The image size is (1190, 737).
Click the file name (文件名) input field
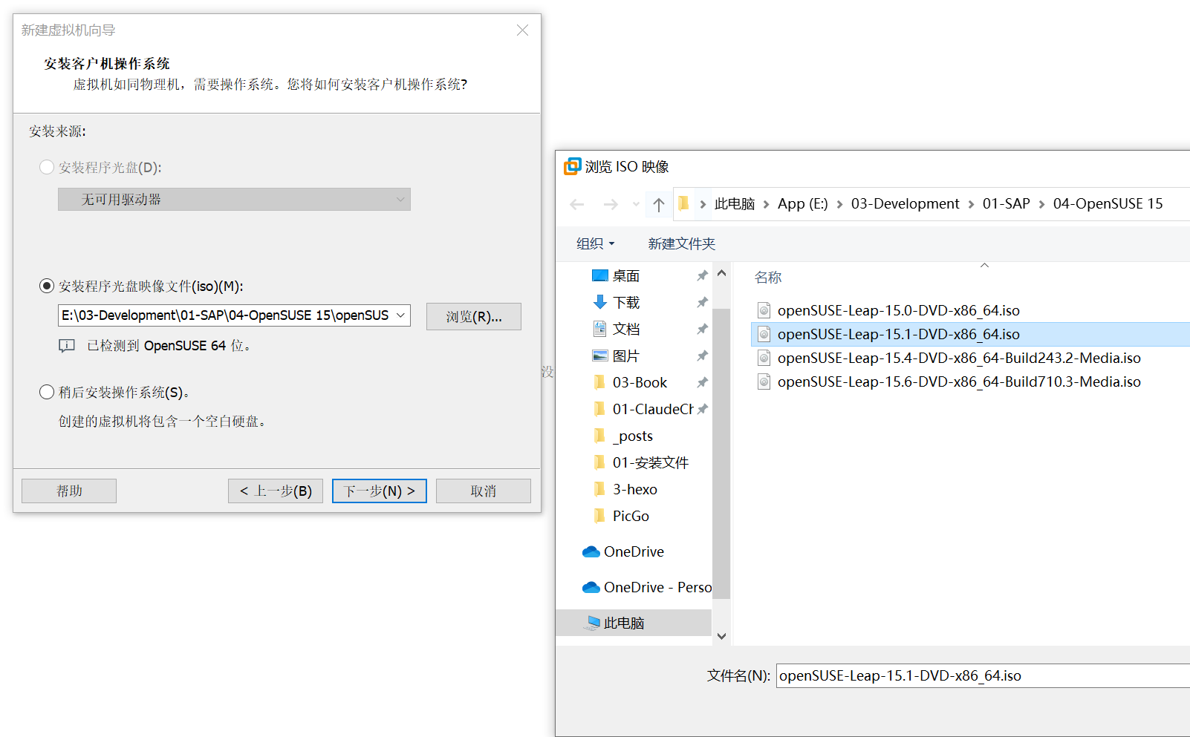pos(981,675)
